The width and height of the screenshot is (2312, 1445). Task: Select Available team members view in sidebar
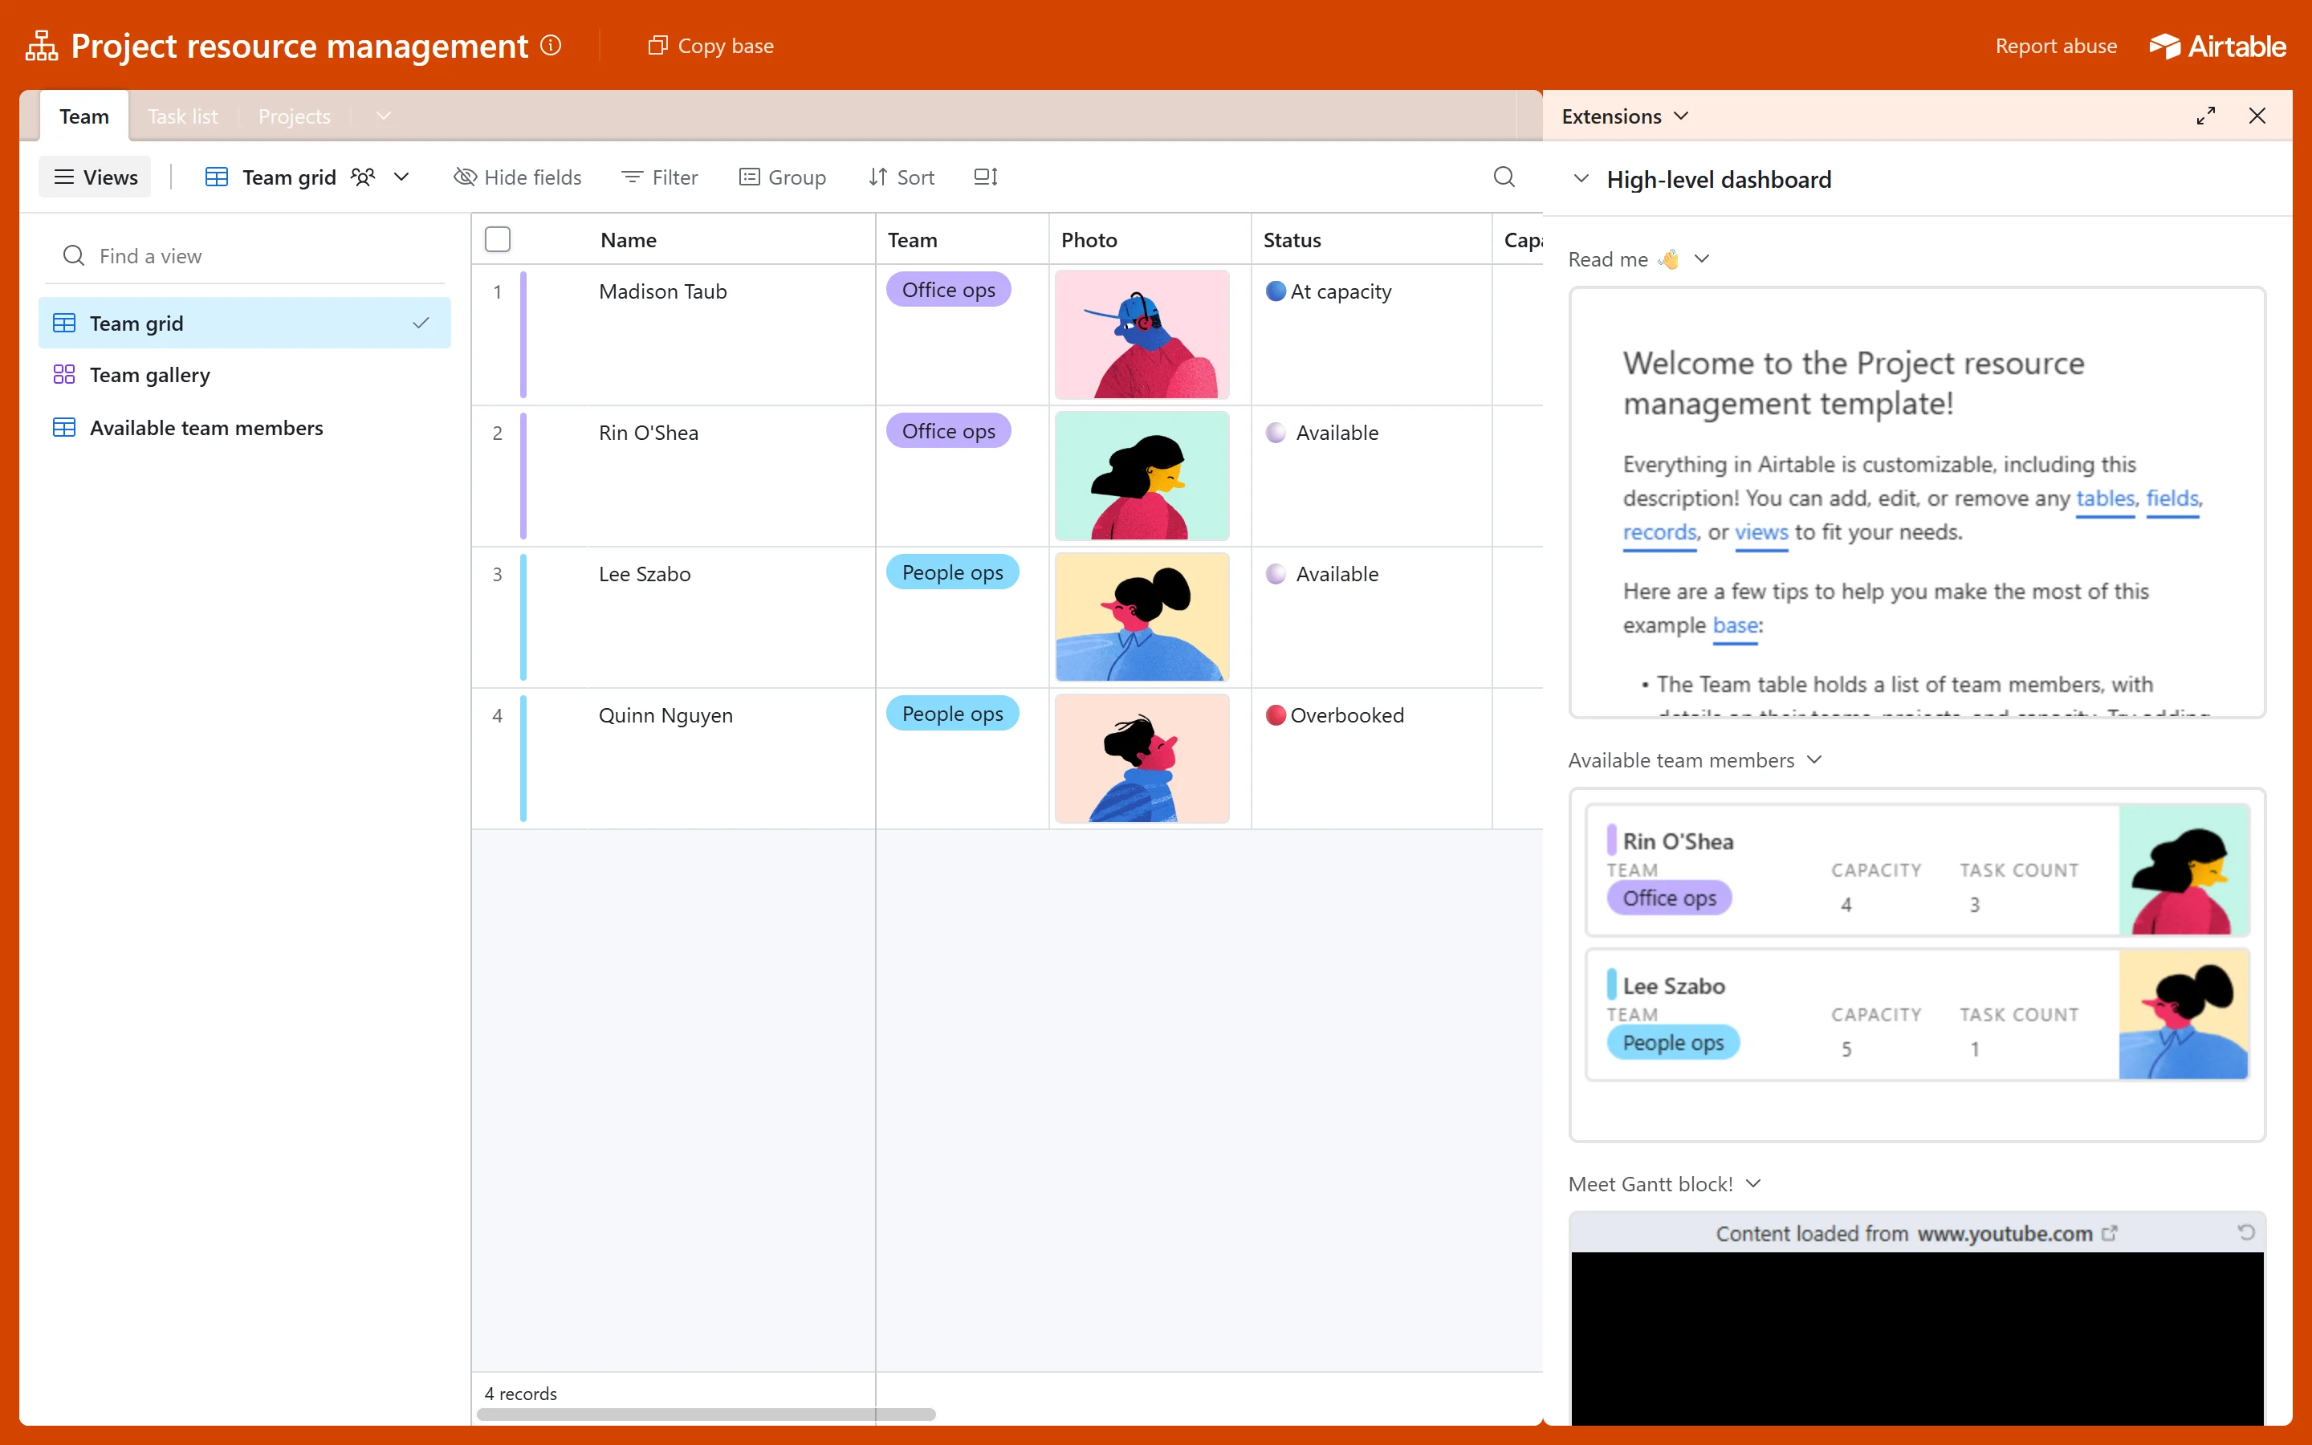(x=245, y=427)
